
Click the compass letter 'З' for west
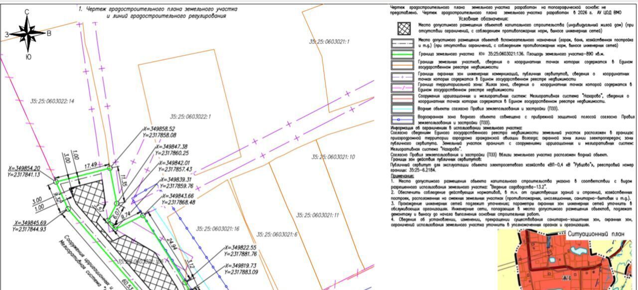point(7,34)
